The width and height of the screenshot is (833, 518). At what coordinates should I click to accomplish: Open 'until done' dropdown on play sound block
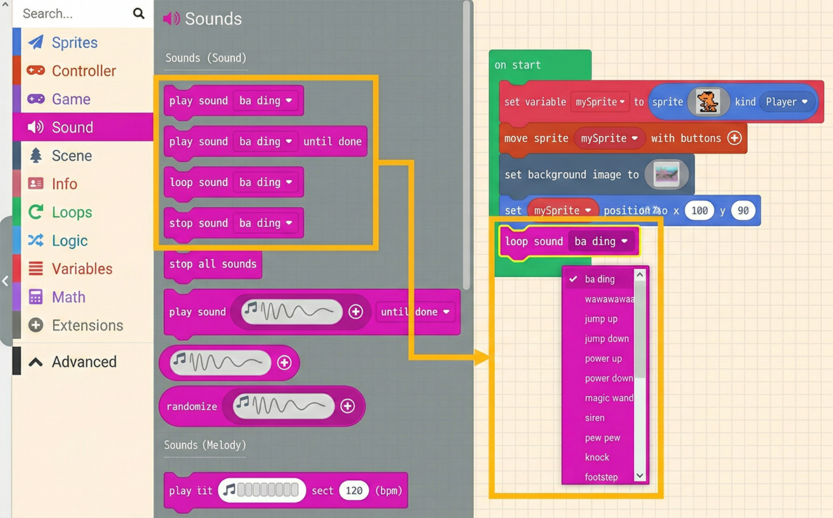[x=415, y=312]
